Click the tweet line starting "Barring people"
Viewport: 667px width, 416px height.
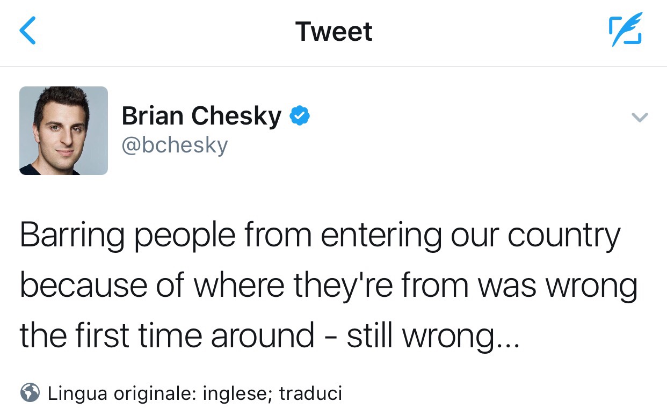coord(320,236)
